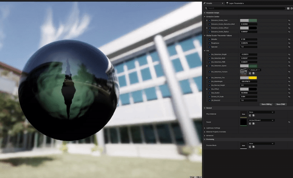Use selected asset for Phys Material
The width and height of the screenshot is (293, 178).
click(x=250, y=116)
